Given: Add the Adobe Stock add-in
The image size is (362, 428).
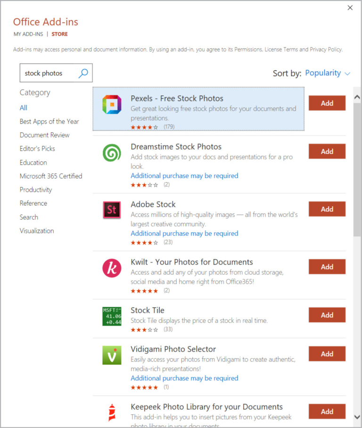Looking at the screenshot, I should click(327, 209).
